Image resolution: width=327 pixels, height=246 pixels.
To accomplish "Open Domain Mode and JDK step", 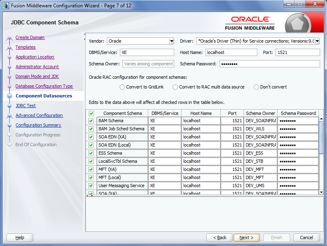I will click(37, 76).
